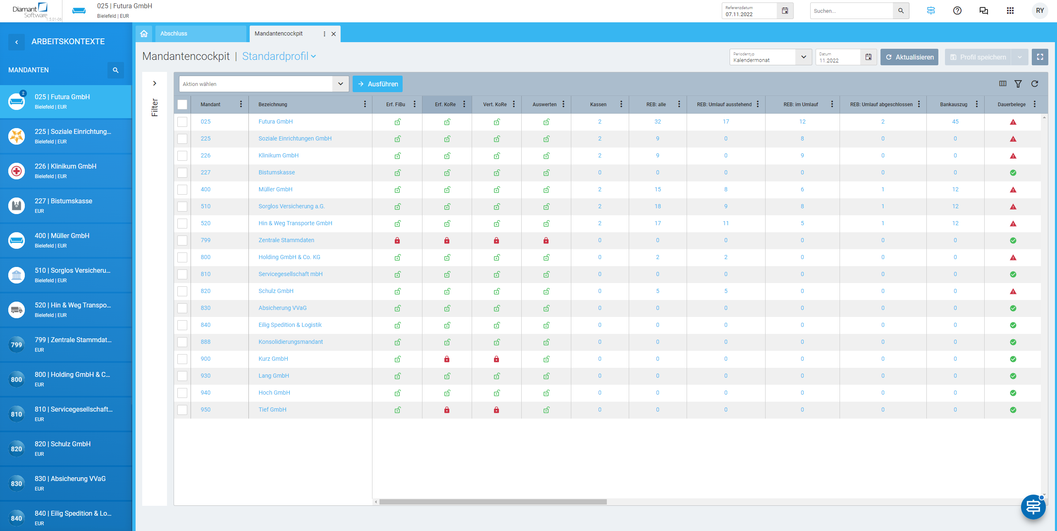
Task: Select 510 Sorglos Versicherung in sidebar
Action: 66,275
